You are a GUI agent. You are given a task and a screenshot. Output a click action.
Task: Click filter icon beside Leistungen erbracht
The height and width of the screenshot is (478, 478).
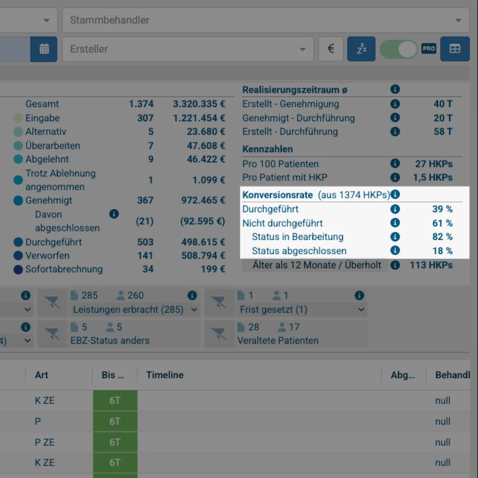[52, 303]
